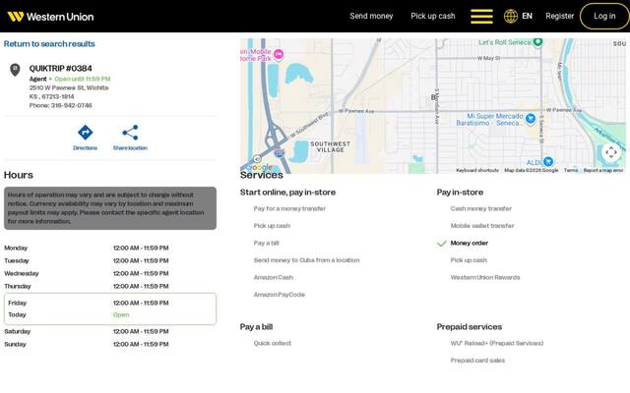Click 'Pay a bill' under Start online

267,243
